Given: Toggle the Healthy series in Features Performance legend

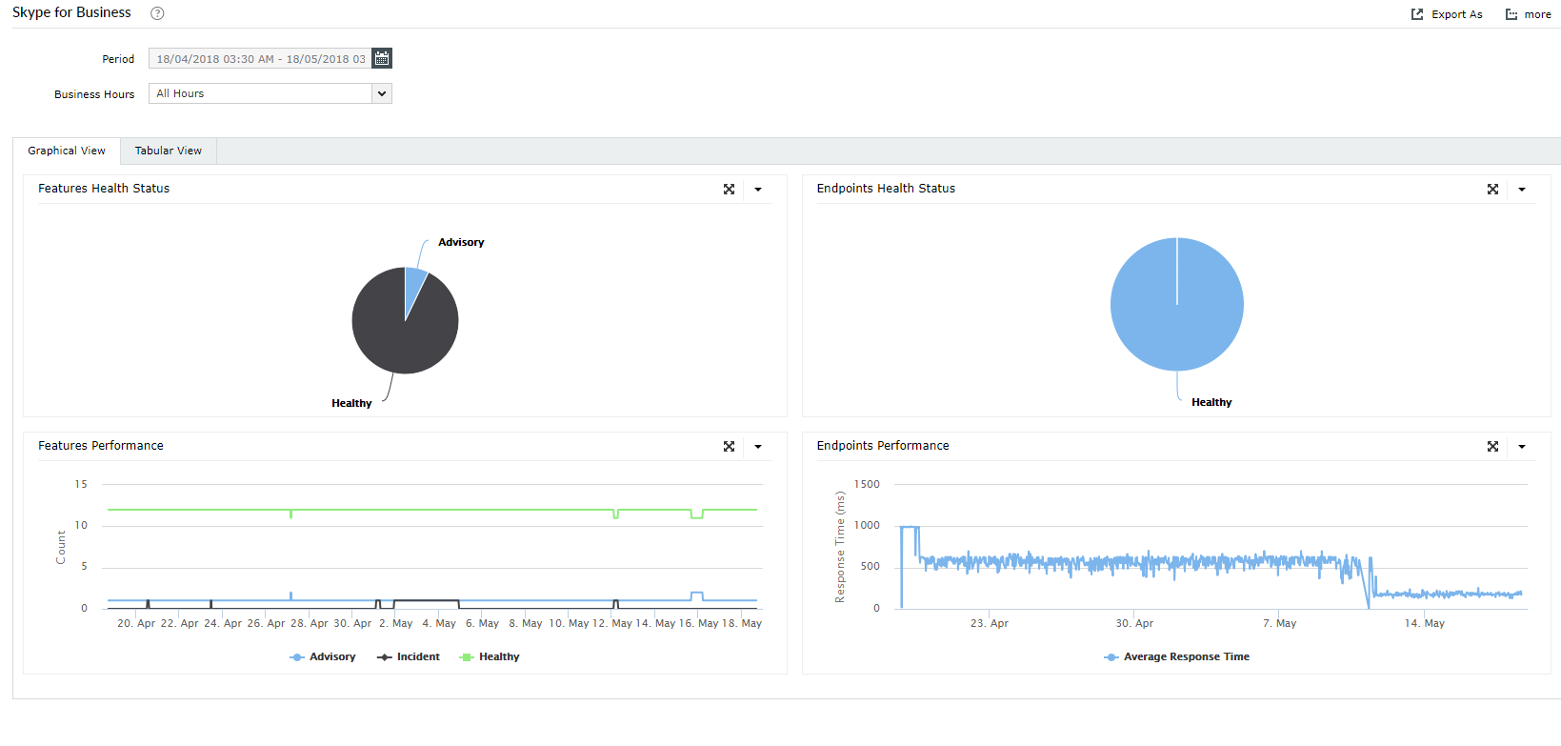Looking at the screenshot, I should tap(490, 657).
